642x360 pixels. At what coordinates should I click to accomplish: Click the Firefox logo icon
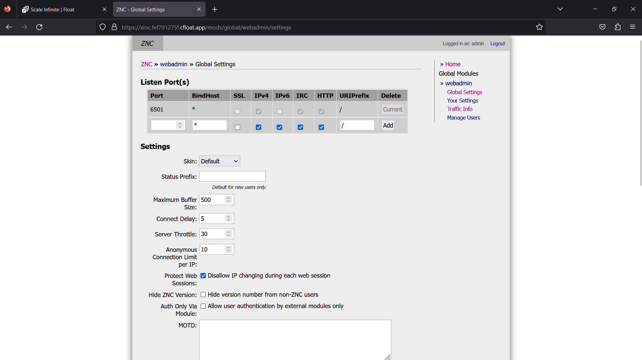click(7, 9)
